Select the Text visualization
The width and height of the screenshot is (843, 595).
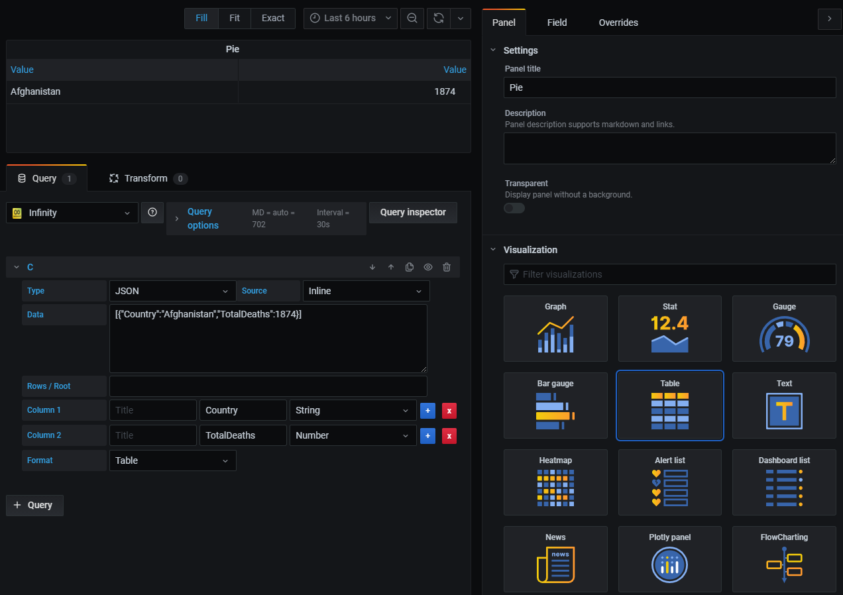pyautogui.click(x=784, y=406)
